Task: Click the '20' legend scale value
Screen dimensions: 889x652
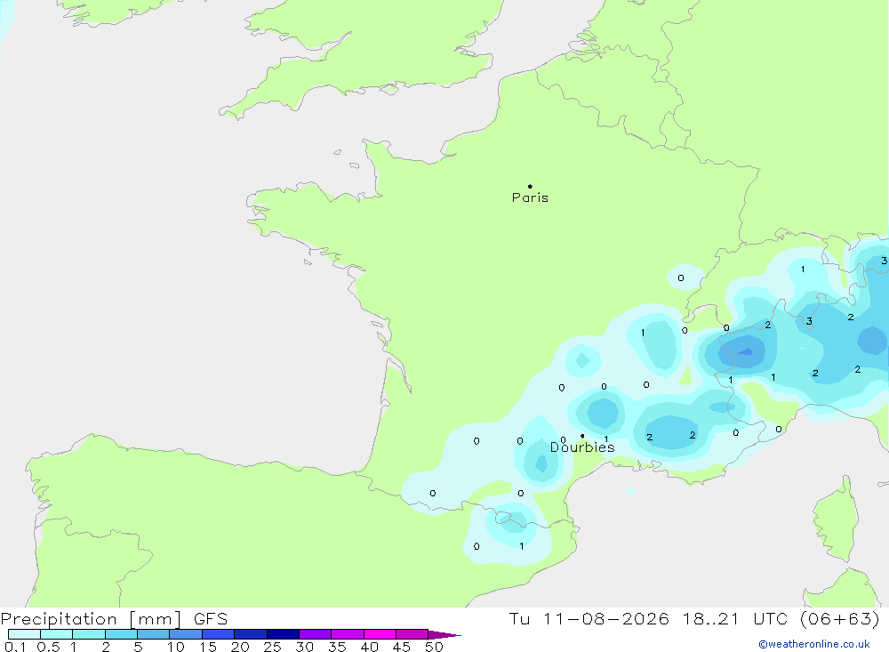Action: pos(240,647)
